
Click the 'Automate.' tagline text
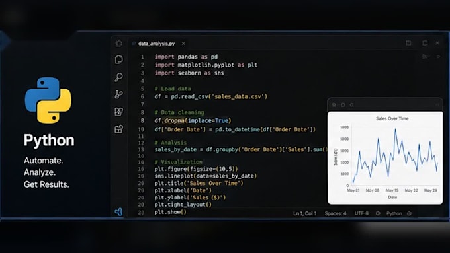pyautogui.click(x=43, y=160)
